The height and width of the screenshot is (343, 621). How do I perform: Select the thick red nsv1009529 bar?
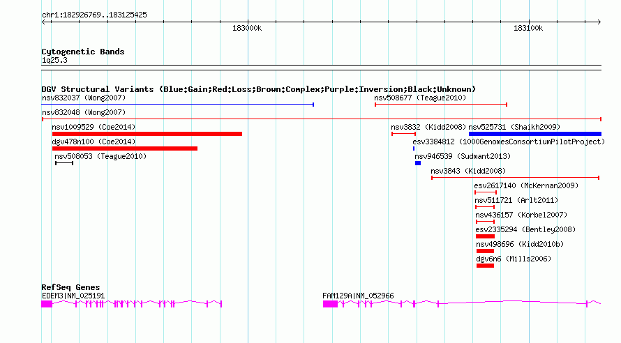147,134
